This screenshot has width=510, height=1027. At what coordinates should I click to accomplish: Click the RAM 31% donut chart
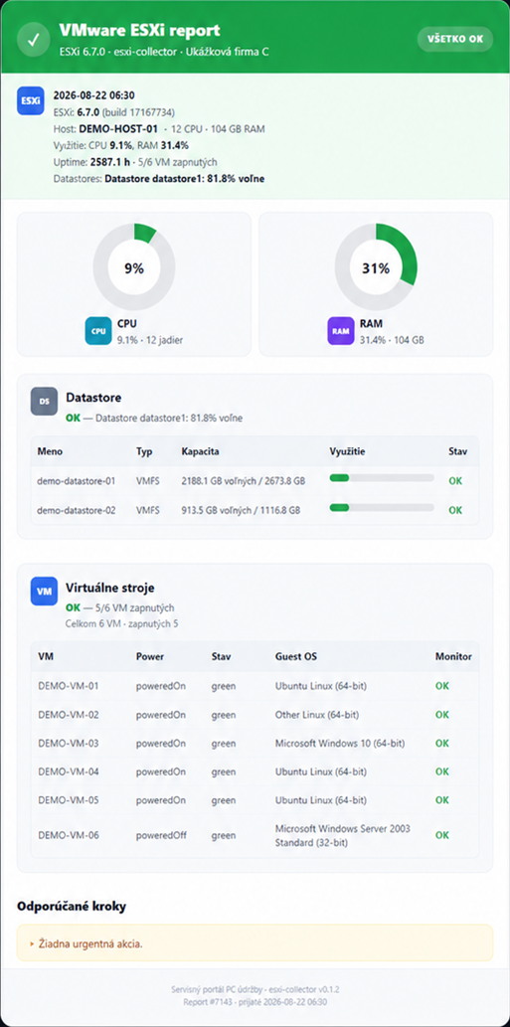click(x=376, y=267)
